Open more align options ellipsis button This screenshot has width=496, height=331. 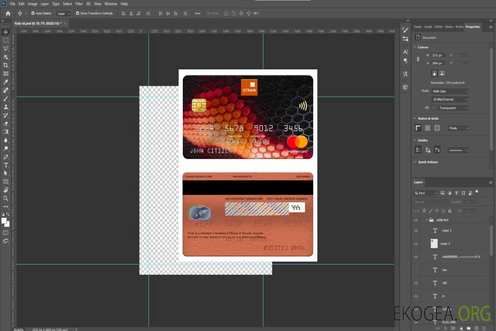[197, 13]
